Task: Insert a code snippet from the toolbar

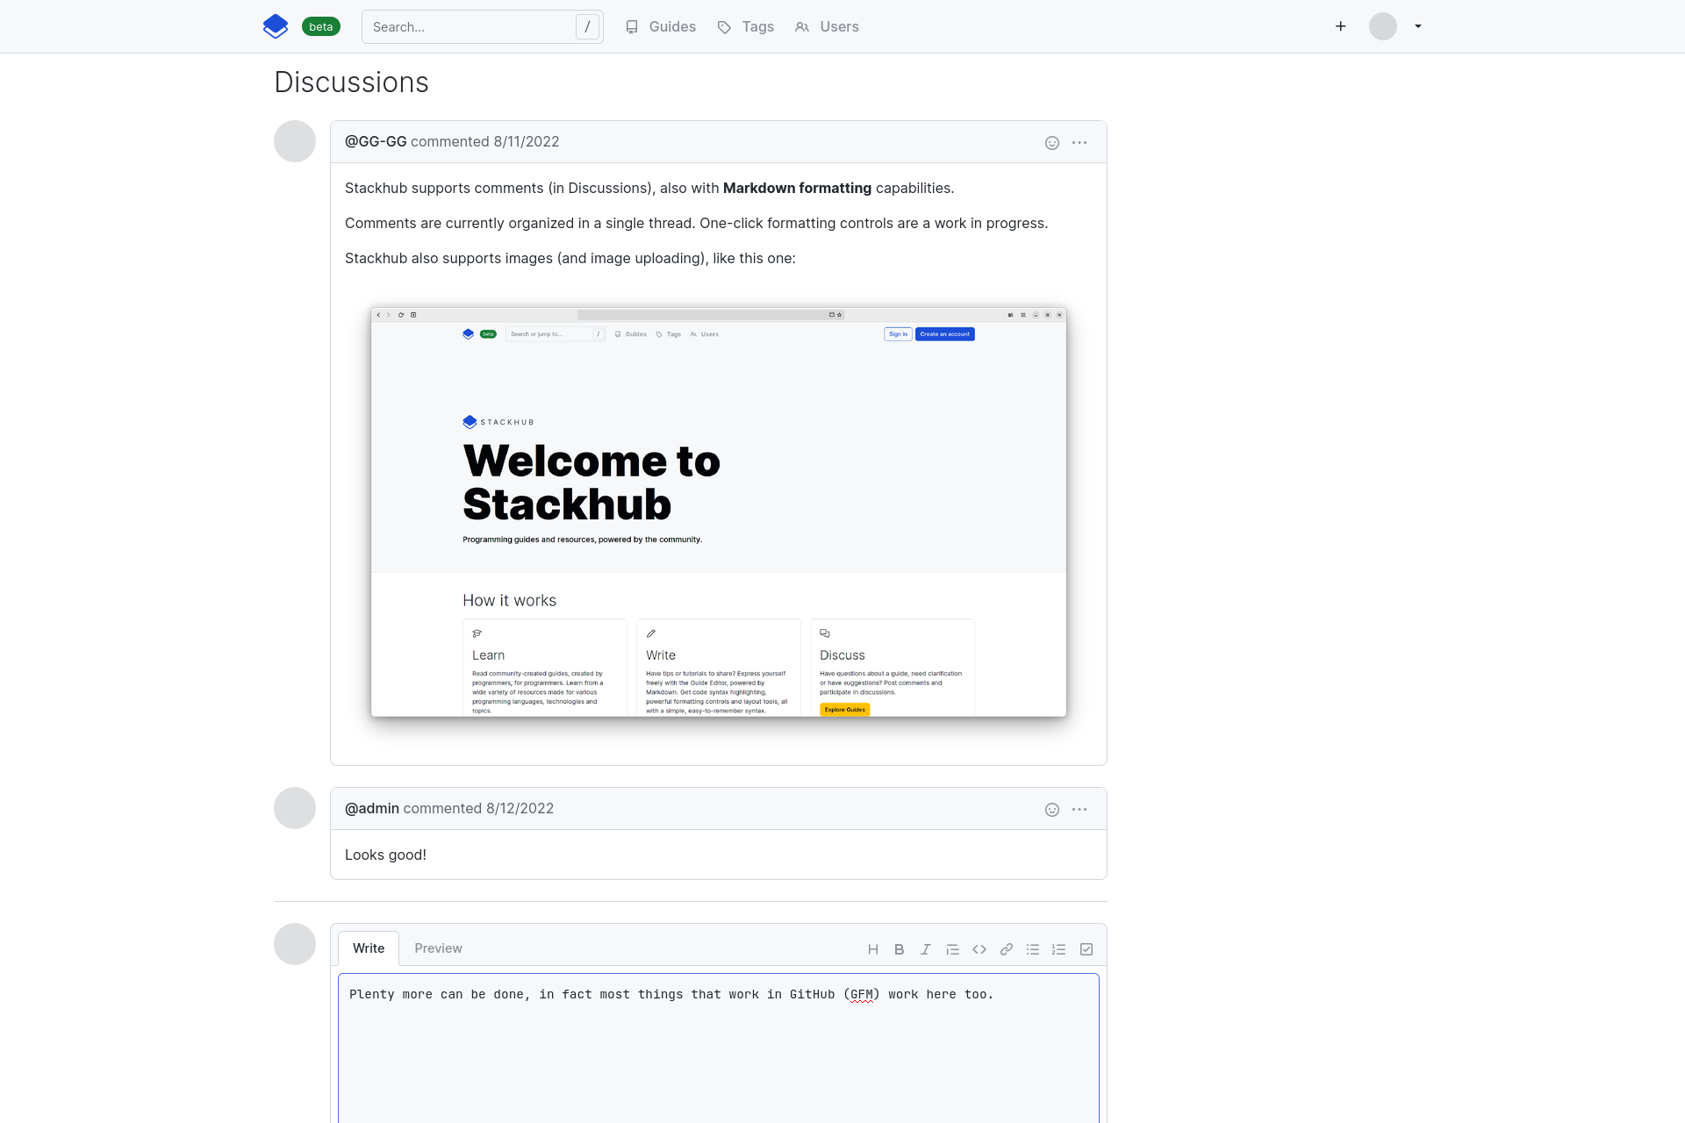Action: pyautogui.click(x=979, y=949)
